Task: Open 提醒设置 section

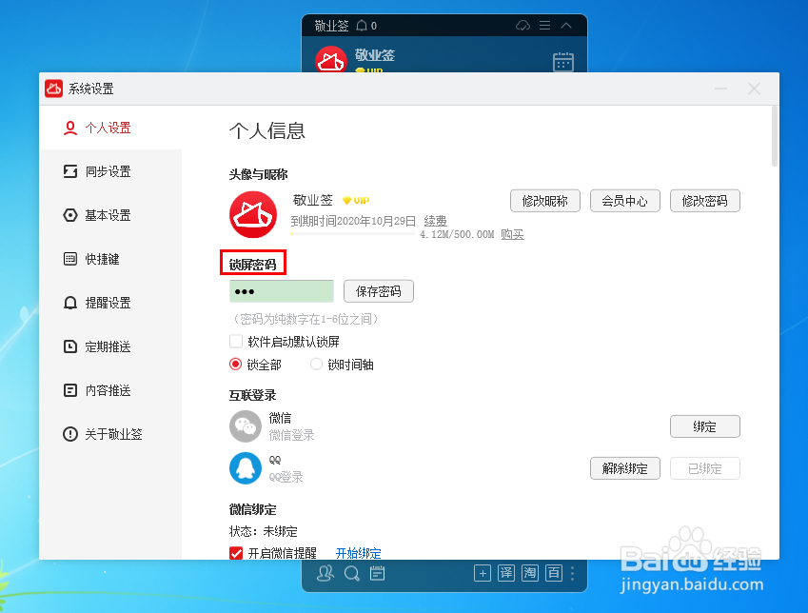Action: 110,303
